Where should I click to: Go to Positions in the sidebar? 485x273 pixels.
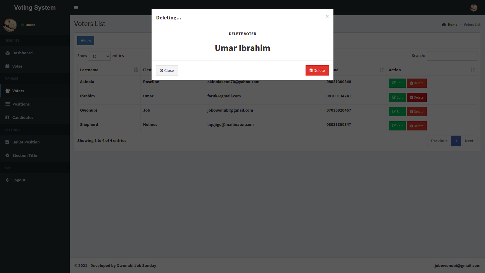pos(35,104)
